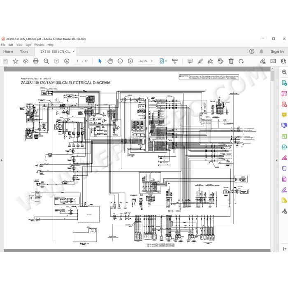Viewport: 288px width, 288px height.
Task: Zoom out with minus icon
Action: (x=120, y=61)
